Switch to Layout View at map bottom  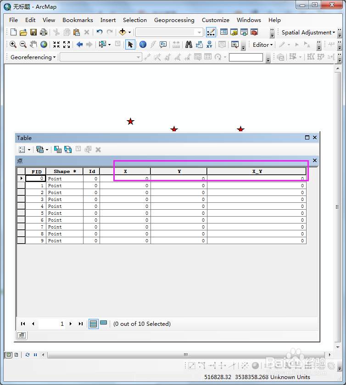[x=17, y=355]
